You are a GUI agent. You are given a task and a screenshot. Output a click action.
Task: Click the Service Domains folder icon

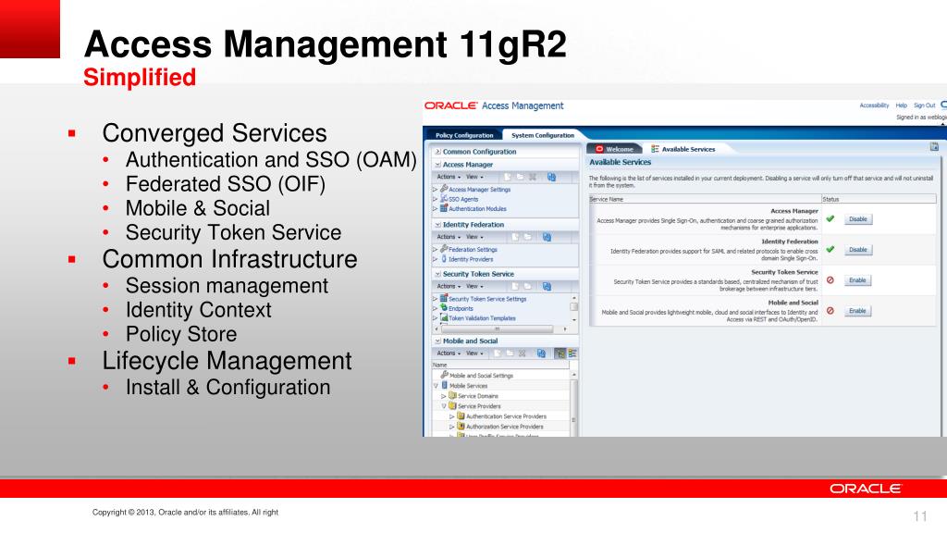click(x=452, y=396)
